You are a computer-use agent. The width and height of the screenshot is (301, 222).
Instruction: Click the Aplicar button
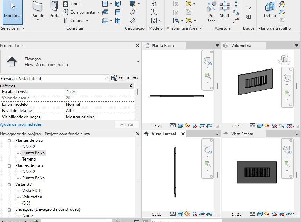127,125
